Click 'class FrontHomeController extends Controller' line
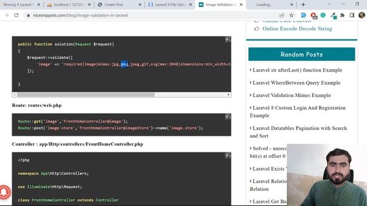This screenshot has width=367, height=206. [x=68, y=200]
